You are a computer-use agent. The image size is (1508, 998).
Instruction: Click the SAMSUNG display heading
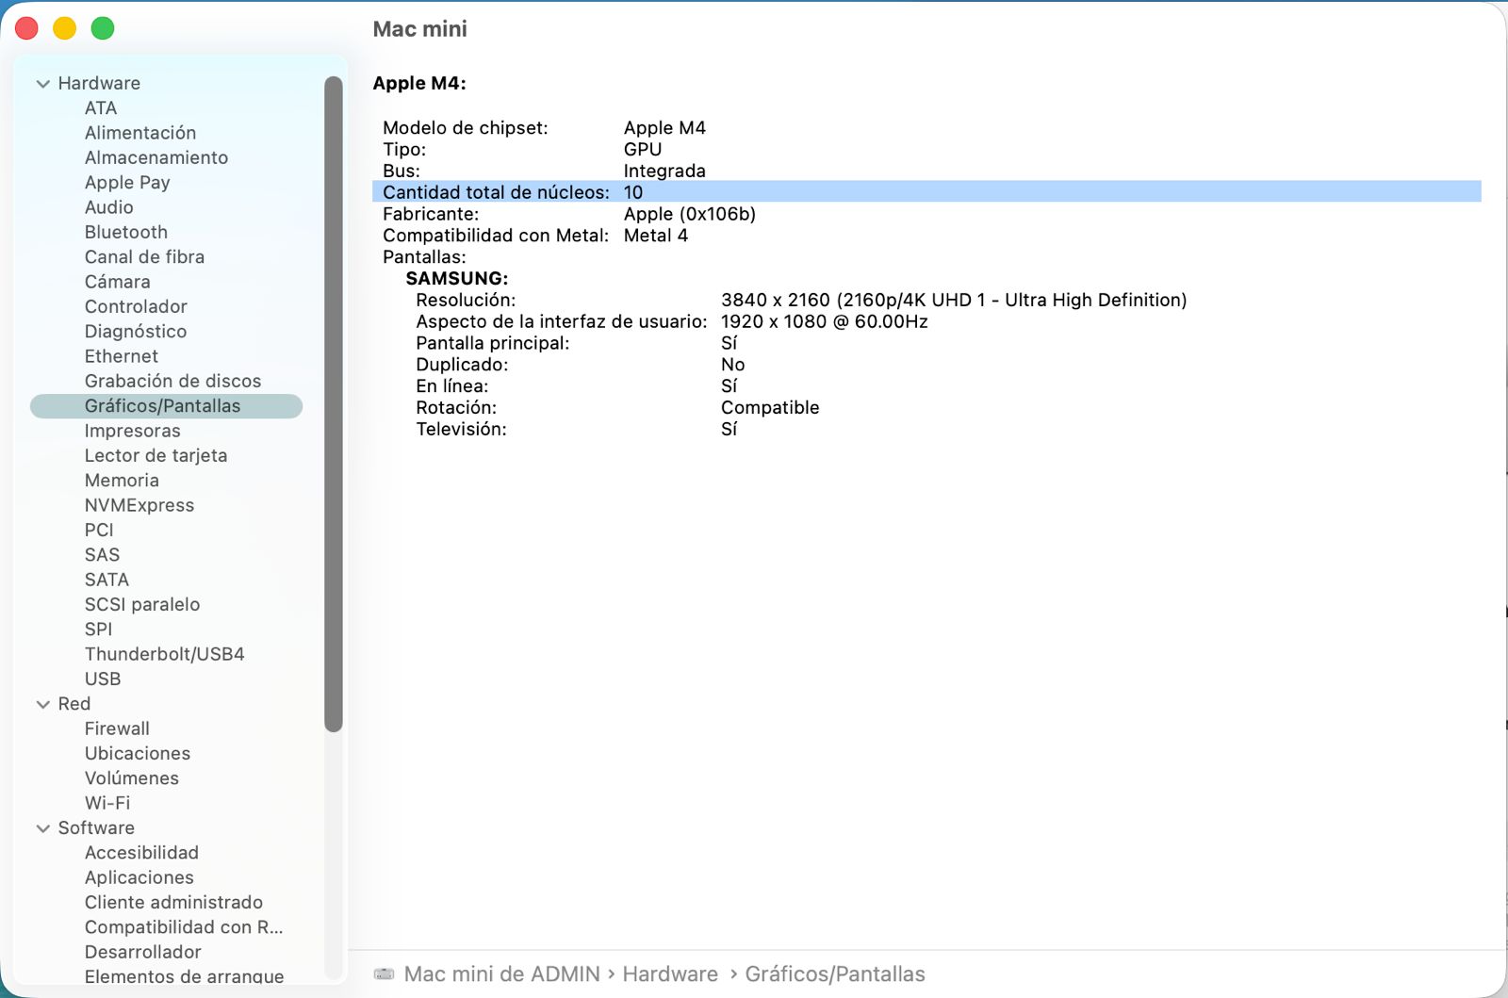[x=457, y=278]
